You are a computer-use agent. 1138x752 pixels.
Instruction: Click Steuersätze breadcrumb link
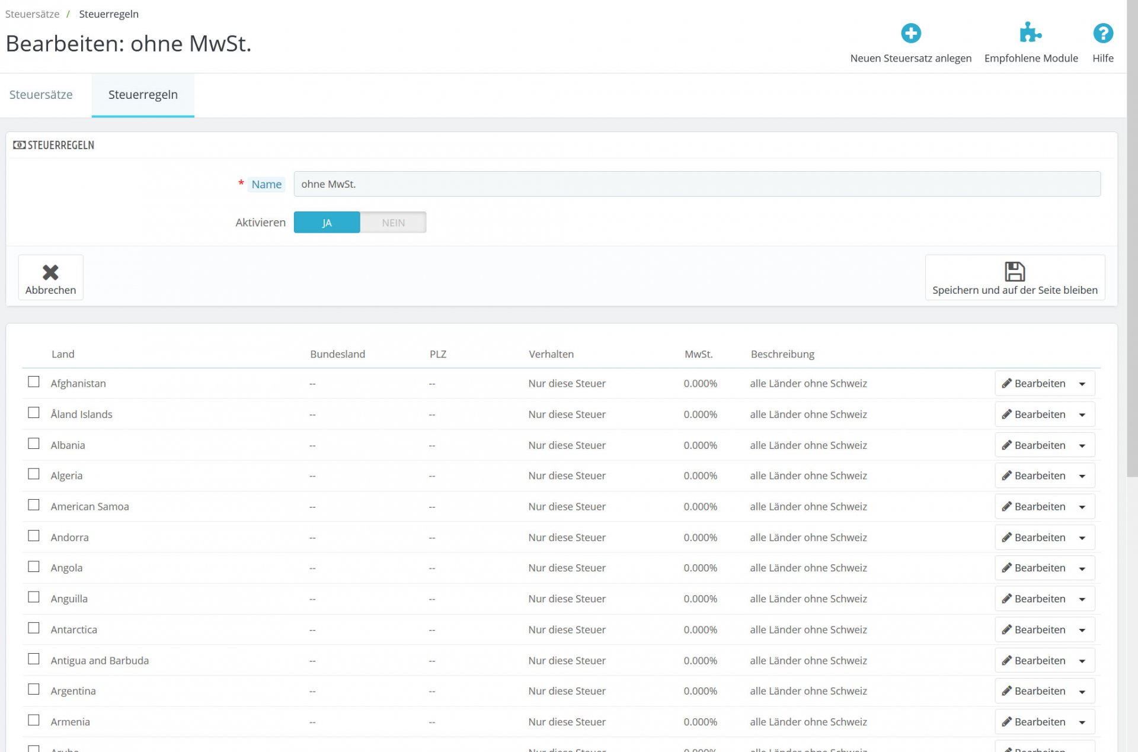coord(32,14)
